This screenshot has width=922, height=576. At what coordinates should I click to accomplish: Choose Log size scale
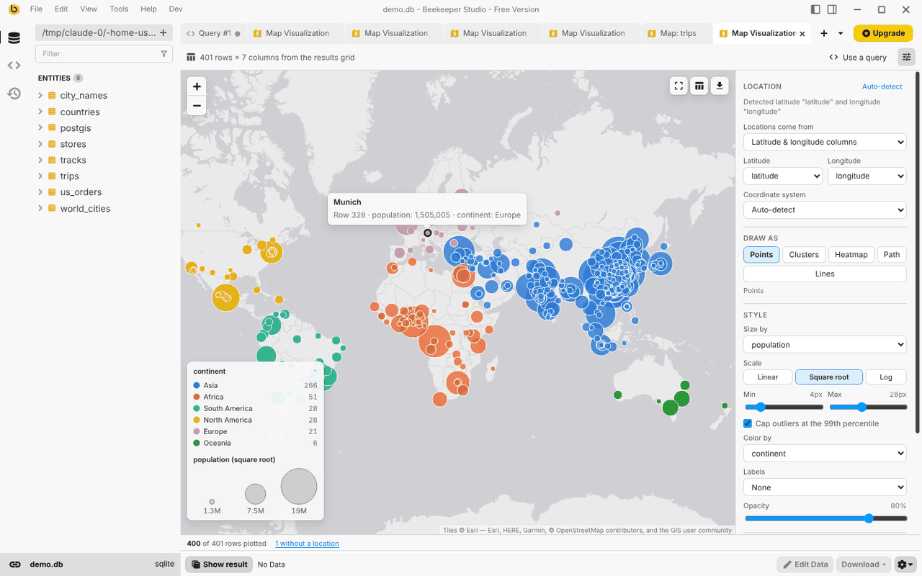tap(886, 377)
